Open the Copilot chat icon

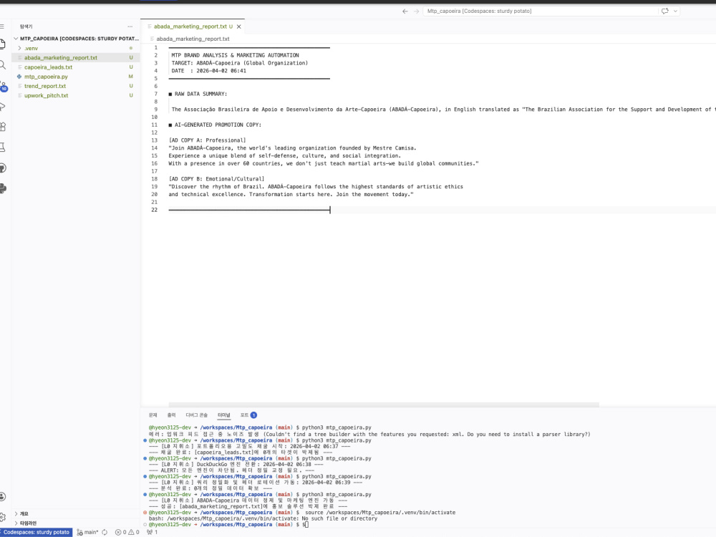pyautogui.click(x=665, y=11)
